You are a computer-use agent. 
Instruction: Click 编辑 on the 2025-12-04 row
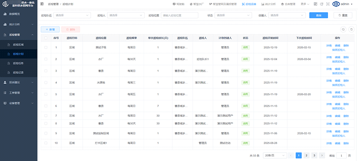coord(337,57)
